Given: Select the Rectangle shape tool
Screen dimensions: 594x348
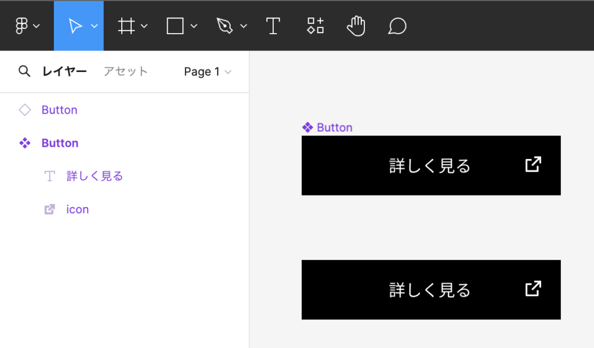Looking at the screenshot, I should tap(175, 26).
